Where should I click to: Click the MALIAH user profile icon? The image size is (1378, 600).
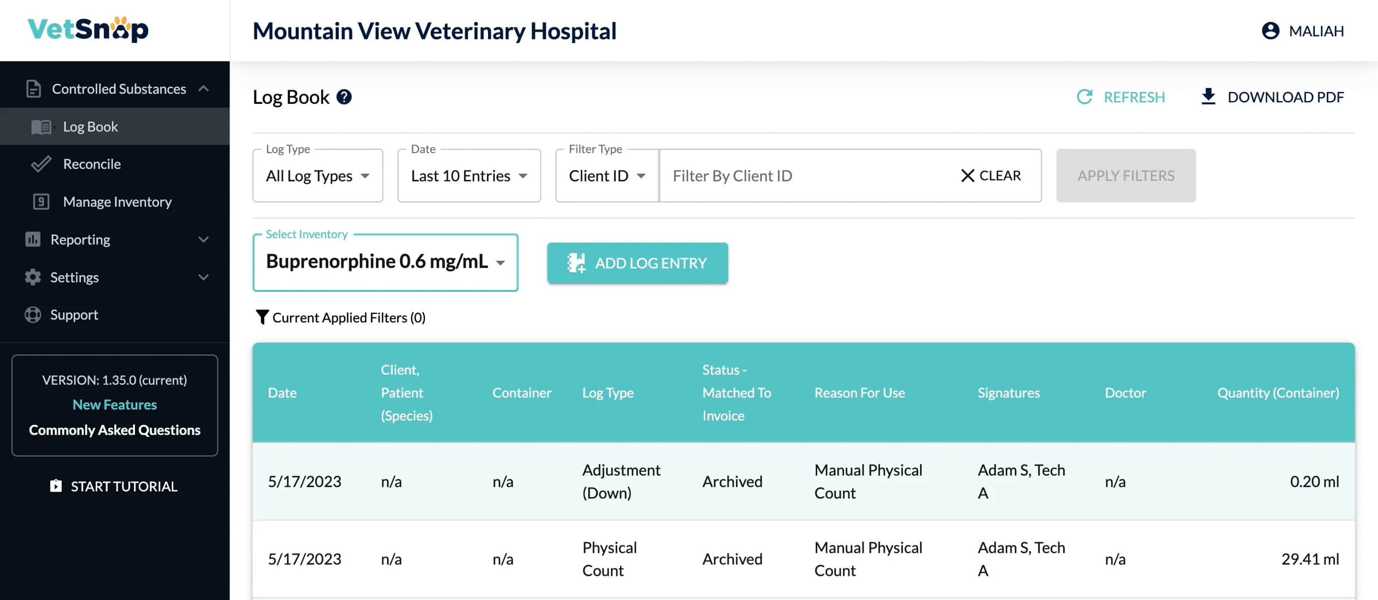1270,31
